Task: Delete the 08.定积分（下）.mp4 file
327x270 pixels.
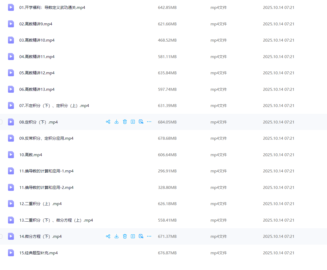Action: click(125, 122)
